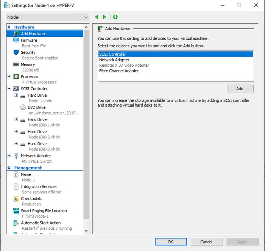Select the Security shield icon
This screenshot has width=265, height=251.
(x=16, y=52)
